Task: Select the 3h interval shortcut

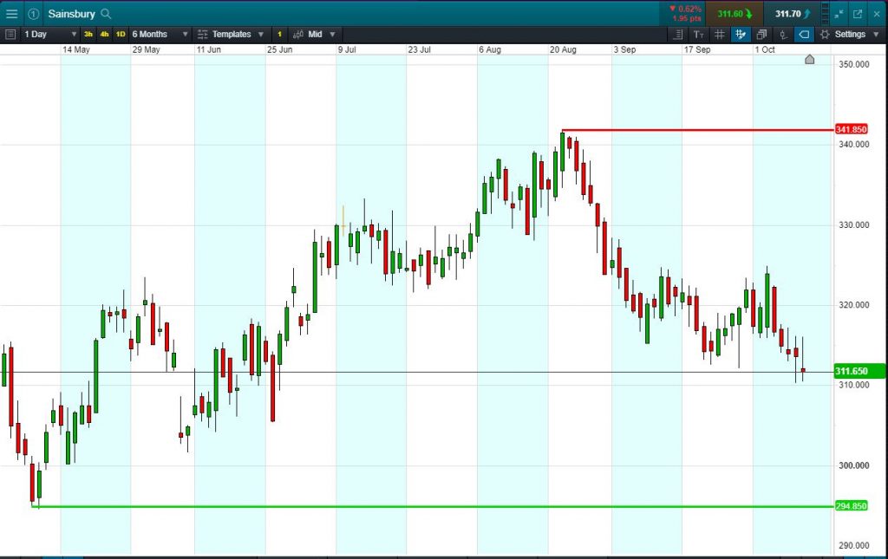Action: point(88,35)
